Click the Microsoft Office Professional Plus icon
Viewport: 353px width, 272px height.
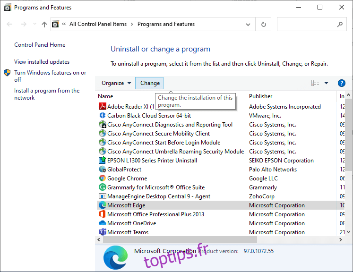coord(103,214)
